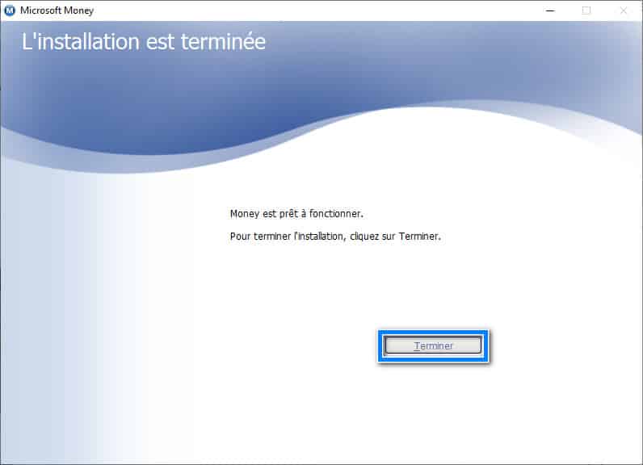Click the Terminer button
Viewport: 643px width, 465px height.
(x=434, y=346)
